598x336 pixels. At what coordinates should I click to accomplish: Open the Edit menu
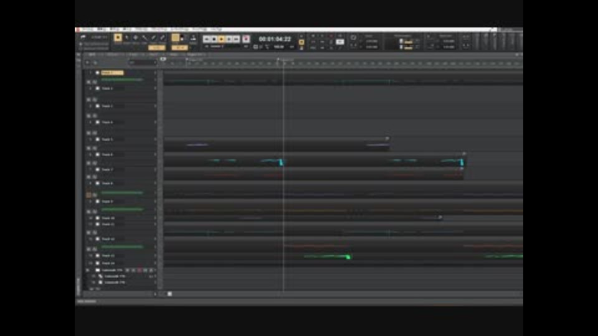pyautogui.click(x=102, y=29)
